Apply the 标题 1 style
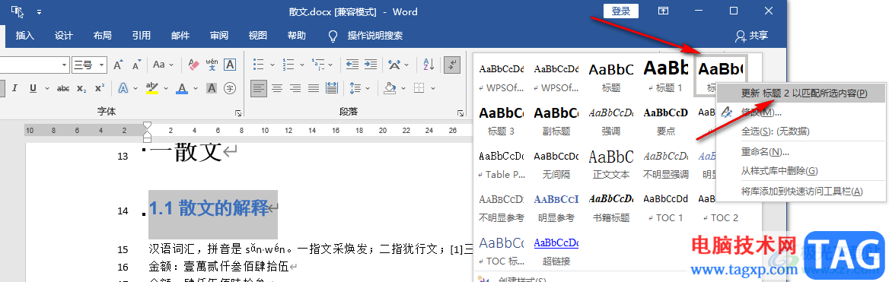 point(666,76)
